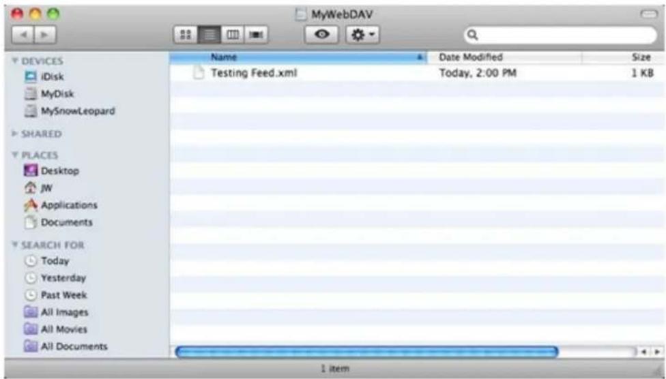Go back with the left arrow button
The width and height of the screenshot is (666, 379).
coord(23,35)
